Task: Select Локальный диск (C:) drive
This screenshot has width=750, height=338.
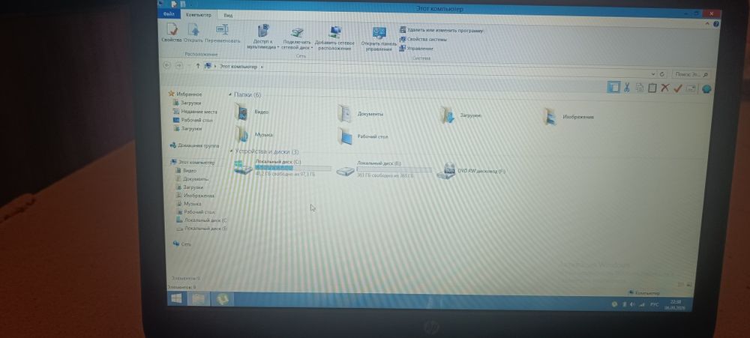Action: click(283, 169)
